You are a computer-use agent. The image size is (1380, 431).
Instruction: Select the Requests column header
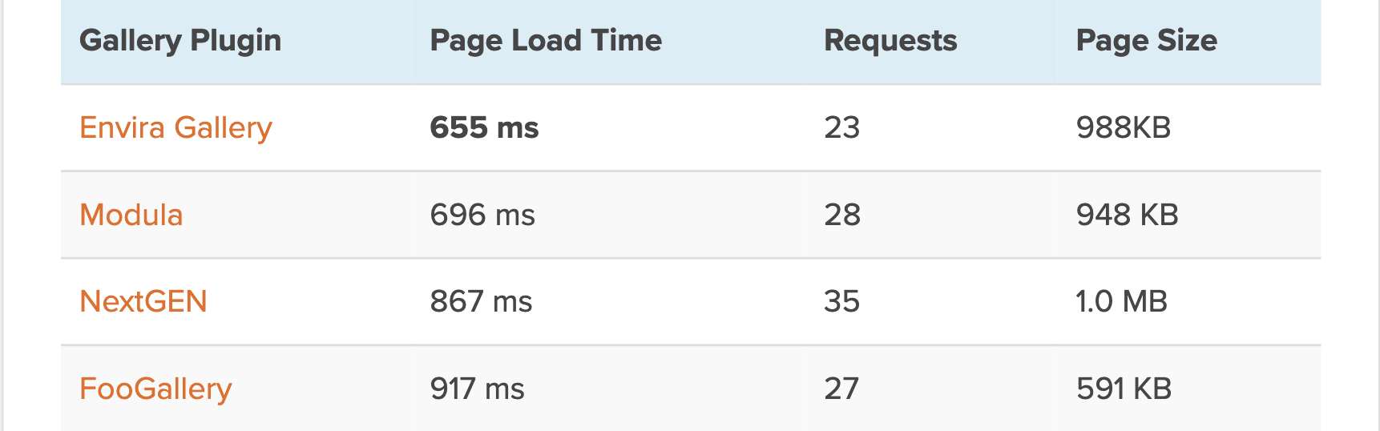[x=890, y=41]
